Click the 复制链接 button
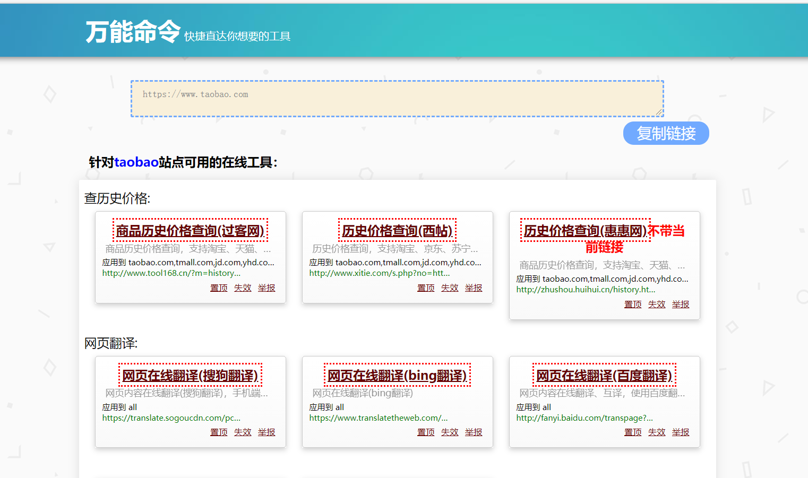This screenshot has width=808, height=478. click(x=666, y=133)
